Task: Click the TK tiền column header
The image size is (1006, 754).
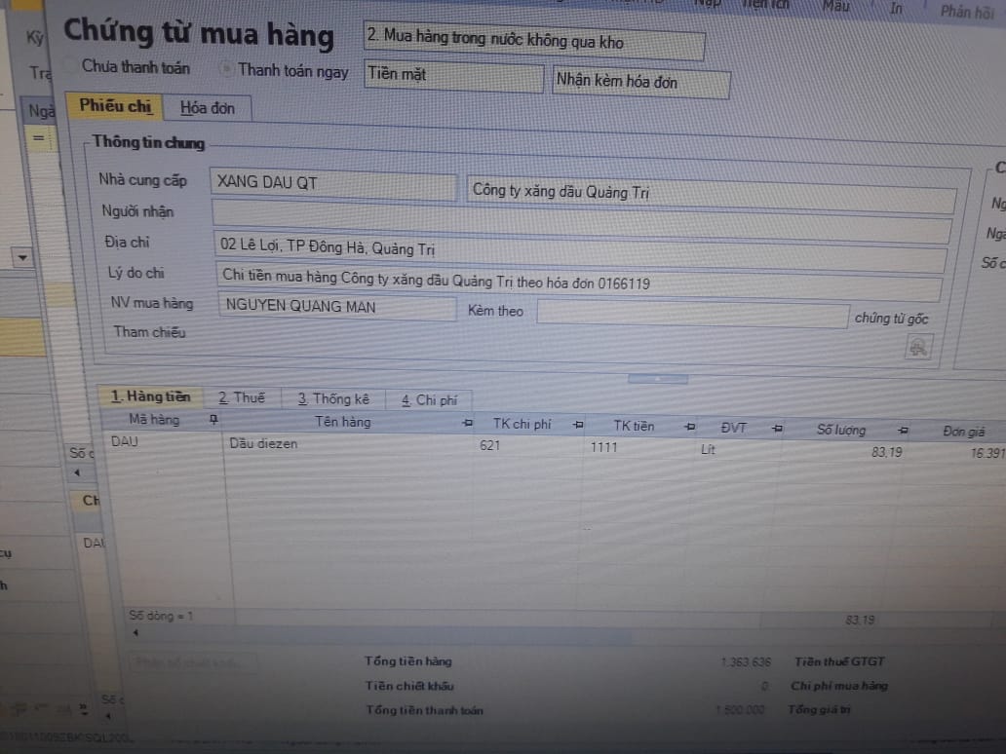Action: coord(634,426)
